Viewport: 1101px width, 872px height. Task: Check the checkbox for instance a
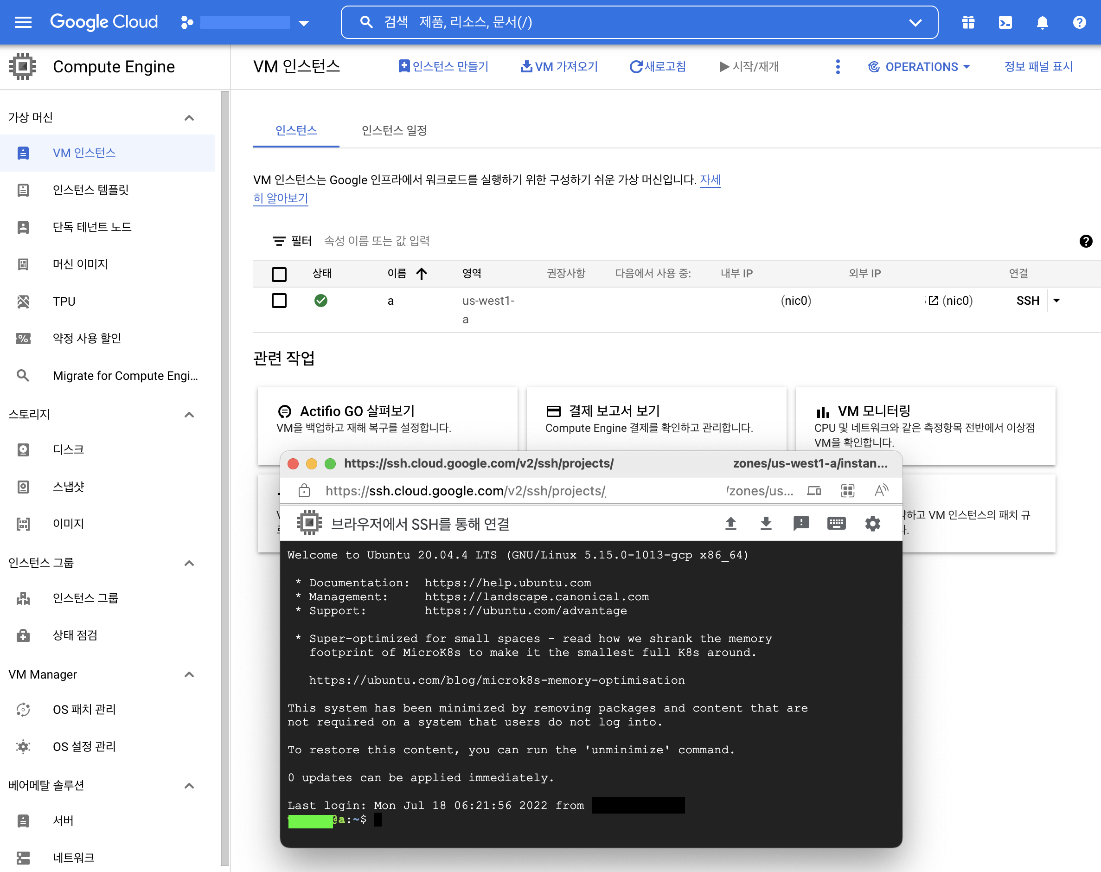click(279, 301)
